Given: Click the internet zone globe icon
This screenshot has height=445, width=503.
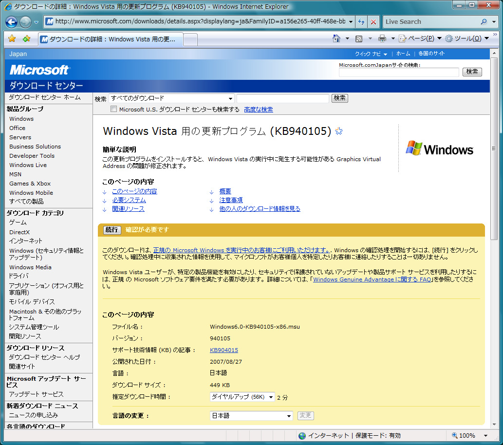Looking at the screenshot, I should 302,436.
